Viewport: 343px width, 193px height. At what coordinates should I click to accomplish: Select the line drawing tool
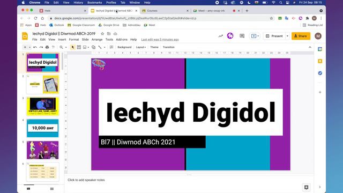[100, 47]
